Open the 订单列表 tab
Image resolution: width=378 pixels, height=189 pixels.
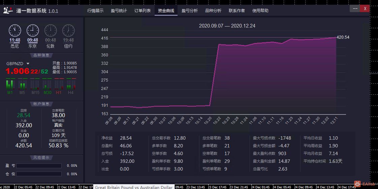[143, 10]
